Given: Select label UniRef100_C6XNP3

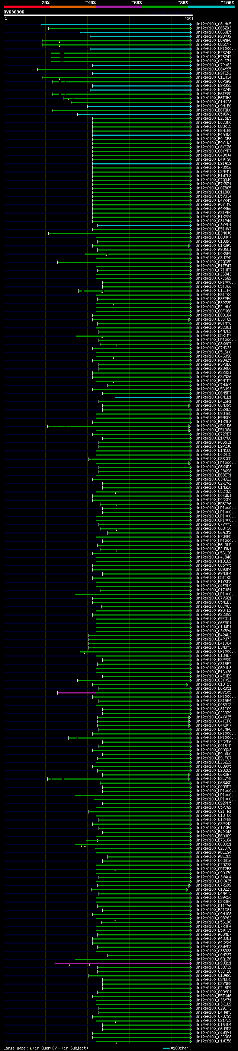Looking at the screenshot, I should [213, 467].
